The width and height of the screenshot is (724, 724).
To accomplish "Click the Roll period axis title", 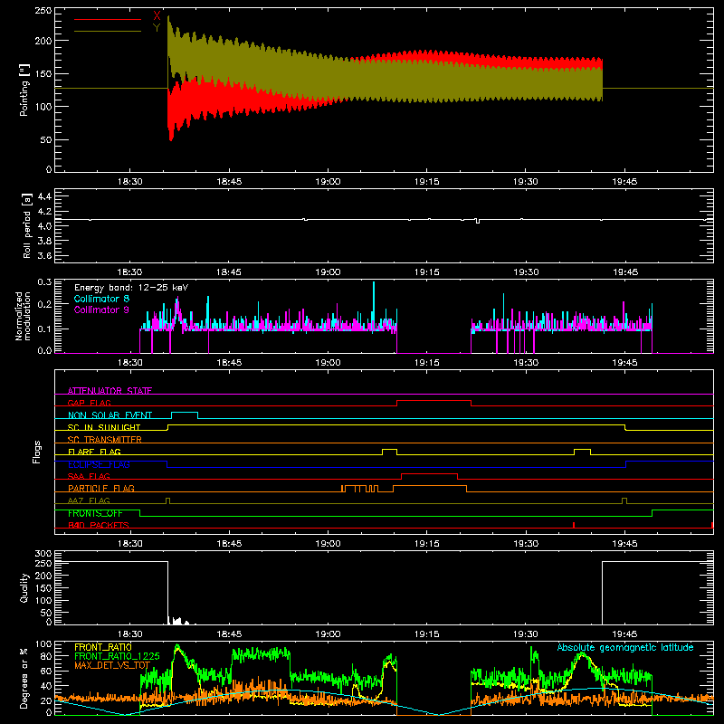I will pyautogui.click(x=27, y=225).
